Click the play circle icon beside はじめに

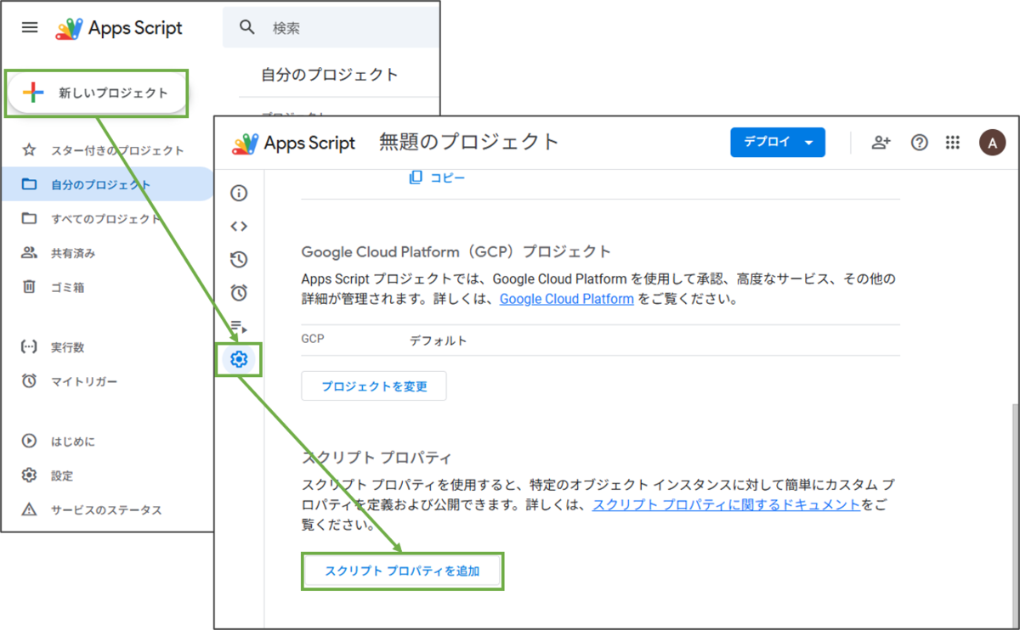pos(30,442)
